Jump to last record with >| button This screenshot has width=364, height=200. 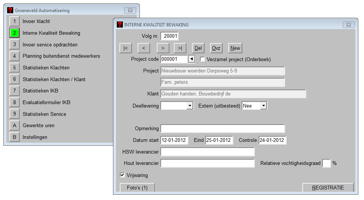pyautogui.click(x=180, y=48)
